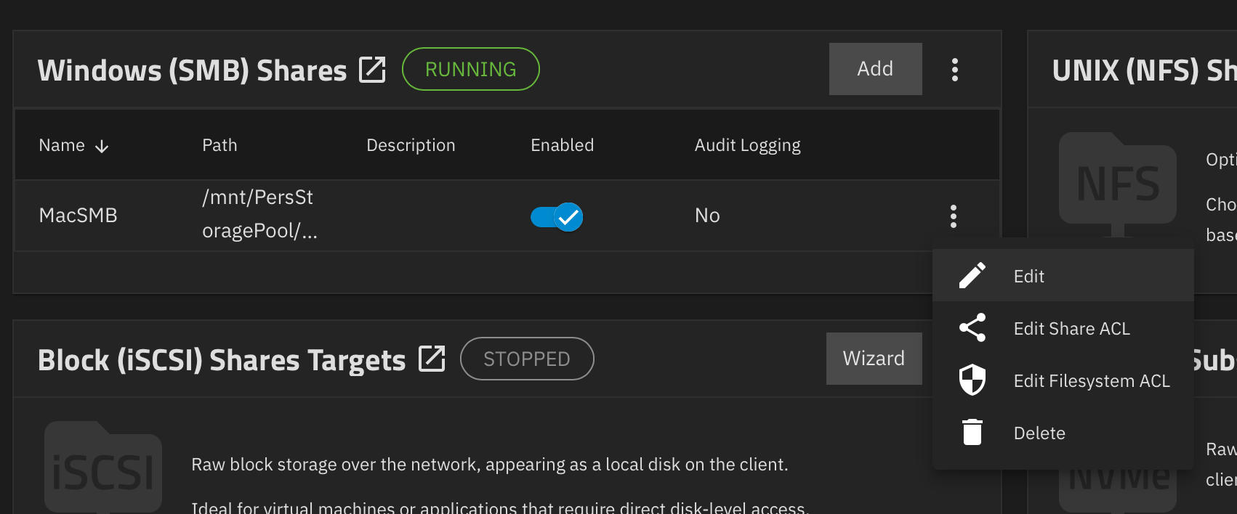Disable the MacSMB share toggle
Image resolution: width=1237 pixels, height=514 pixels.
[557, 216]
